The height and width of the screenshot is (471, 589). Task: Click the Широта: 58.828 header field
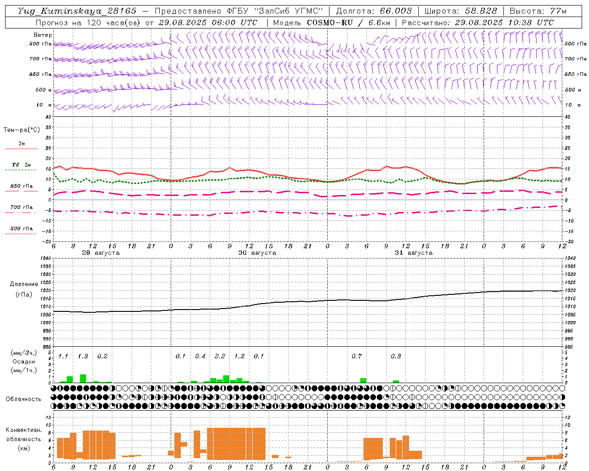[x=461, y=11]
